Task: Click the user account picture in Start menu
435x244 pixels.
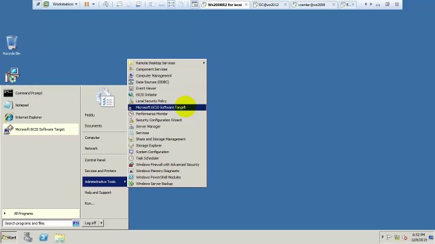Action: (x=105, y=98)
